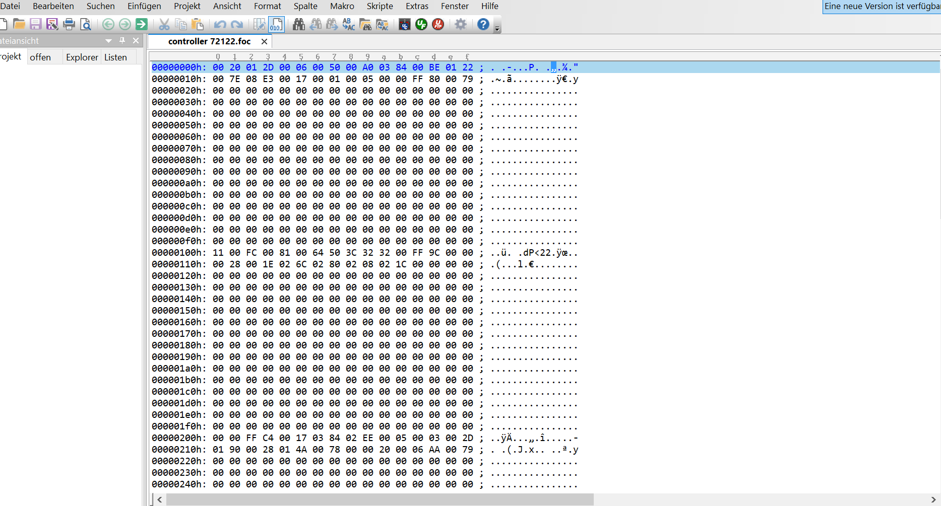Launch UltraCompare from toolbar
The width and height of the screenshot is (941, 506).
click(404, 24)
